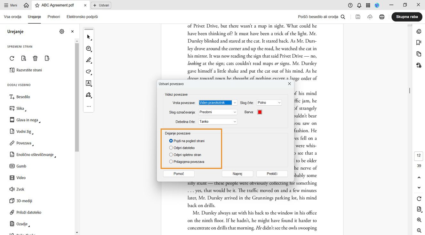
Task: Rotate the page icon in Spremeni stran
Action: [x=12, y=58]
